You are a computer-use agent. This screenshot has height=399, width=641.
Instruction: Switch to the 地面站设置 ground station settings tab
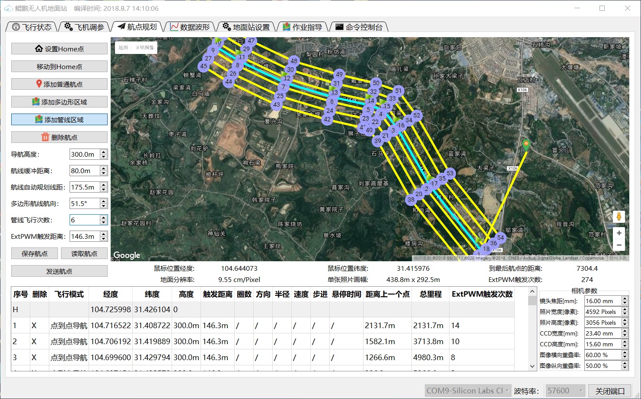click(x=246, y=27)
